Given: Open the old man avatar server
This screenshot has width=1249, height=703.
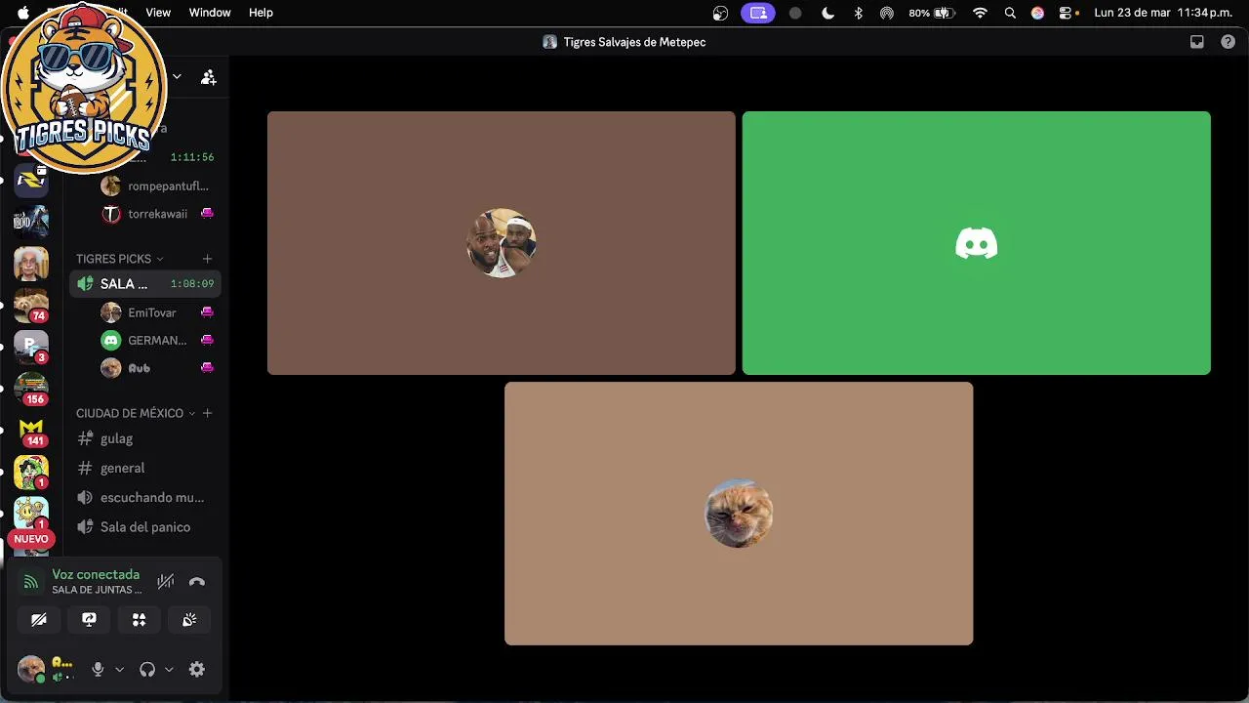Looking at the screenshot, I should coord(31,264).
